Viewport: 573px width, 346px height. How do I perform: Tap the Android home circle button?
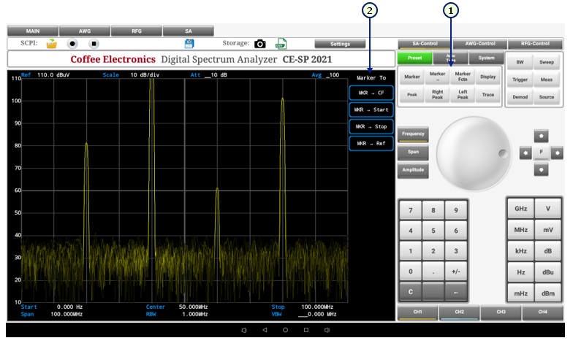tap(285, 330)
